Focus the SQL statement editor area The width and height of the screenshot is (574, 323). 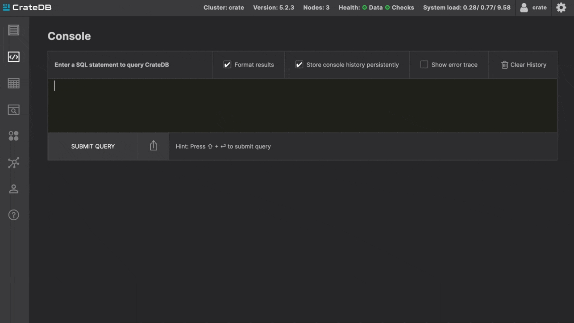302,106
